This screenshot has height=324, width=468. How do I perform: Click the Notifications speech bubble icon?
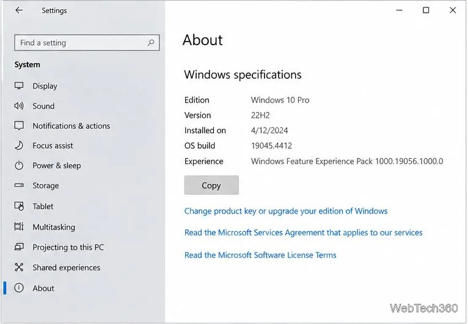pos(19,126)
